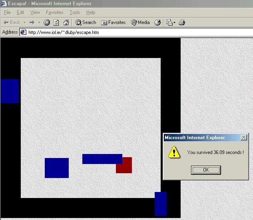253x220 pixels.
Task: Open the Favorites menu in menu bar
Action: tap(54, 12)
